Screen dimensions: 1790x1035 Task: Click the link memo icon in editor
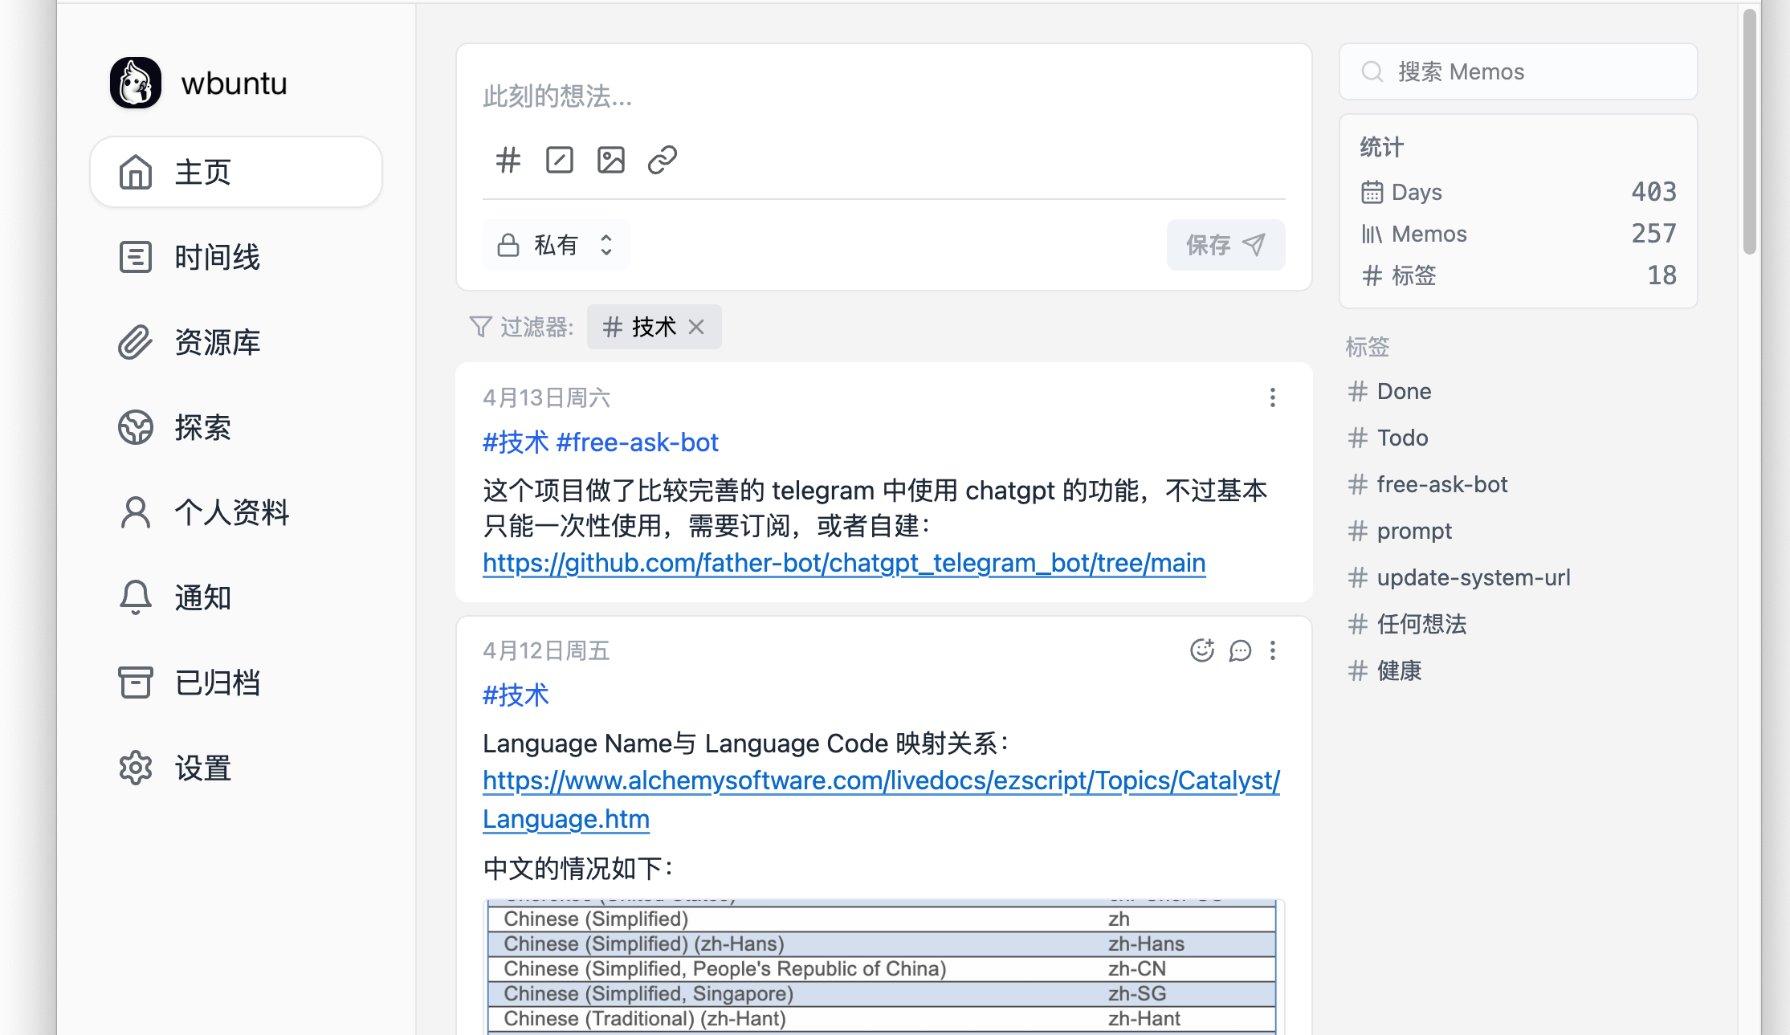point(662,160)
